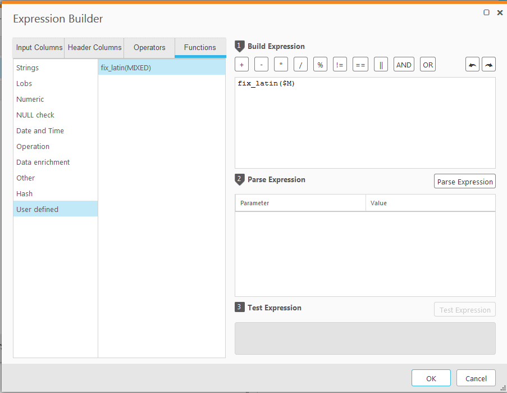The height and width of the screenshot is (393, 507).
Task: Insert the multiply operator
Action: click(281, 65)
